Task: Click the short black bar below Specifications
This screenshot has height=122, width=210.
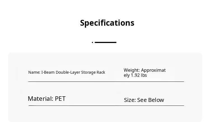Action: click(x=106, y=42)
